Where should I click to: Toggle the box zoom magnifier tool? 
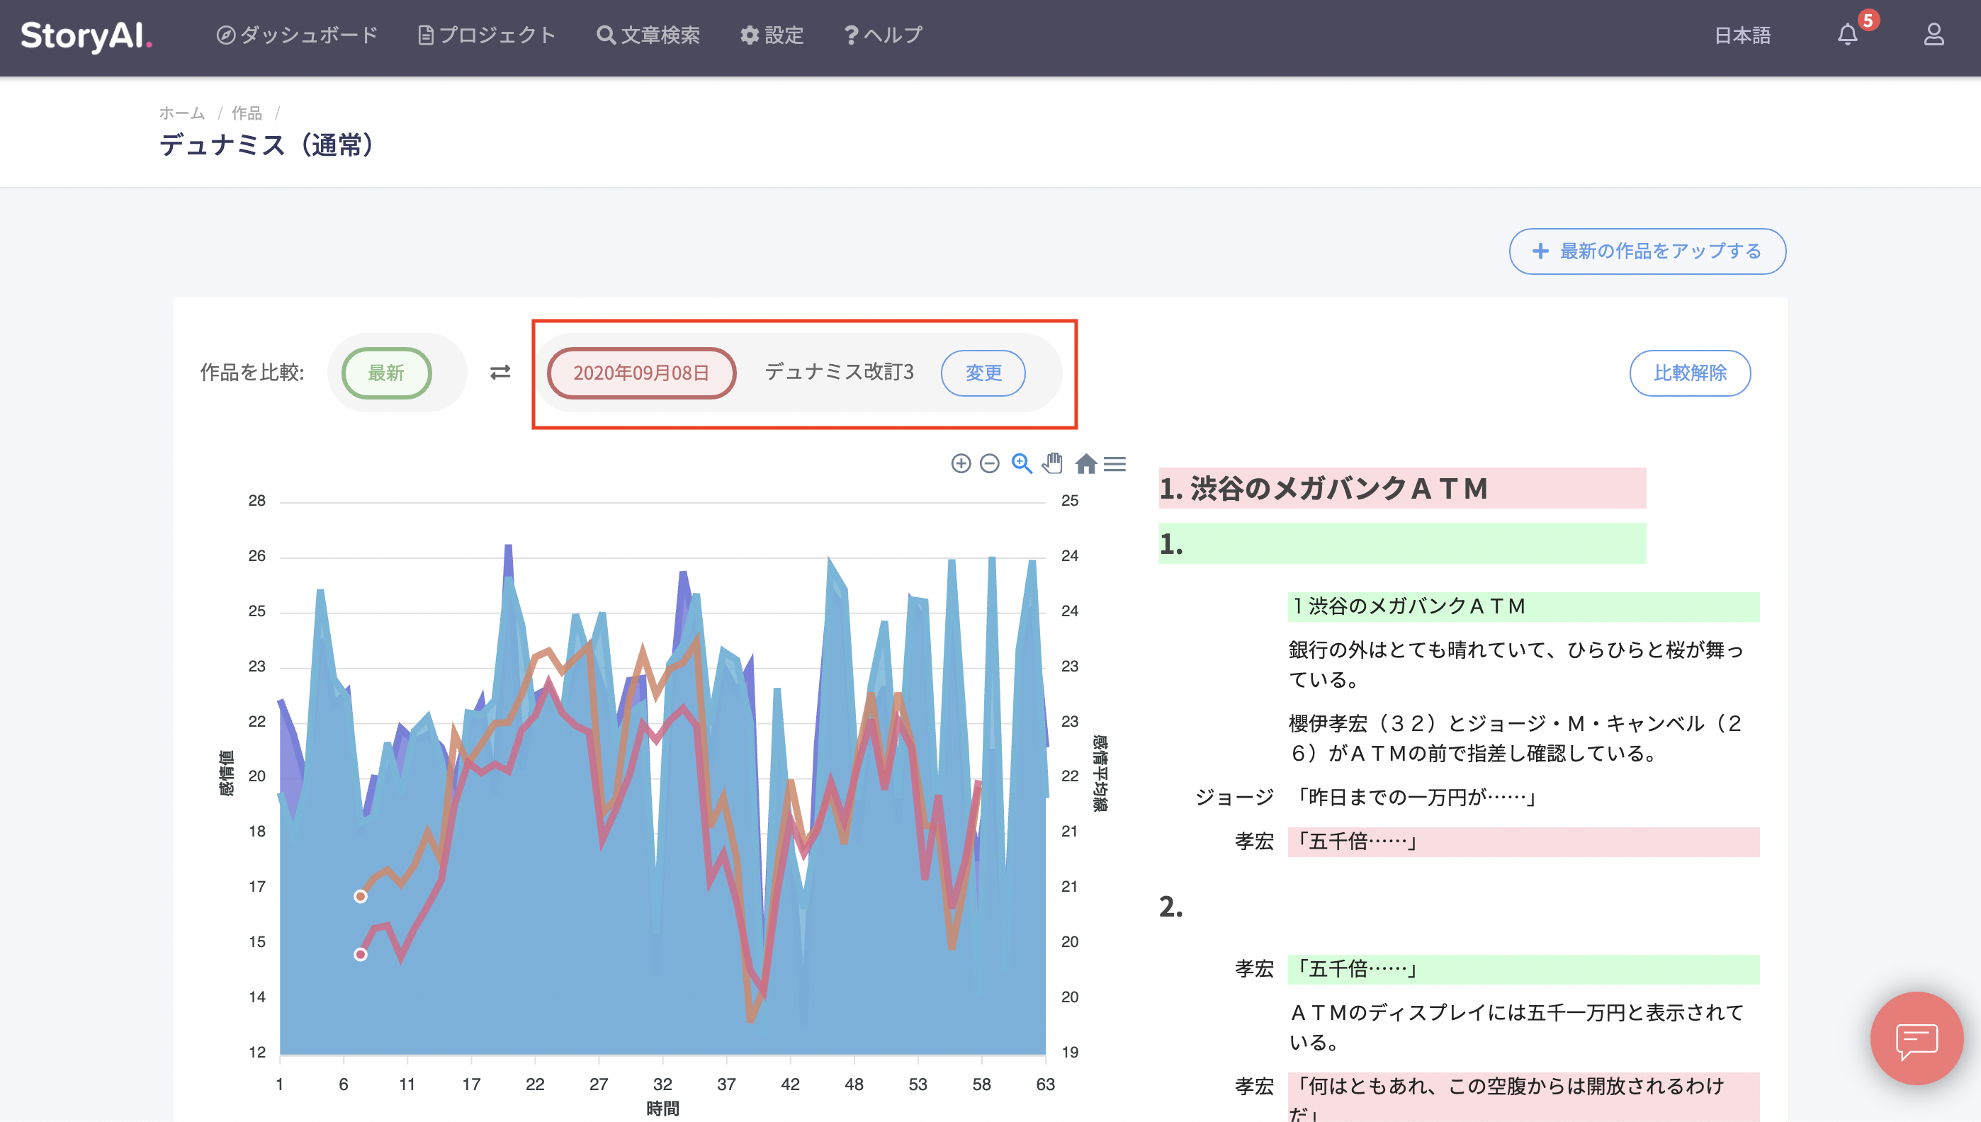[1020, 464]
